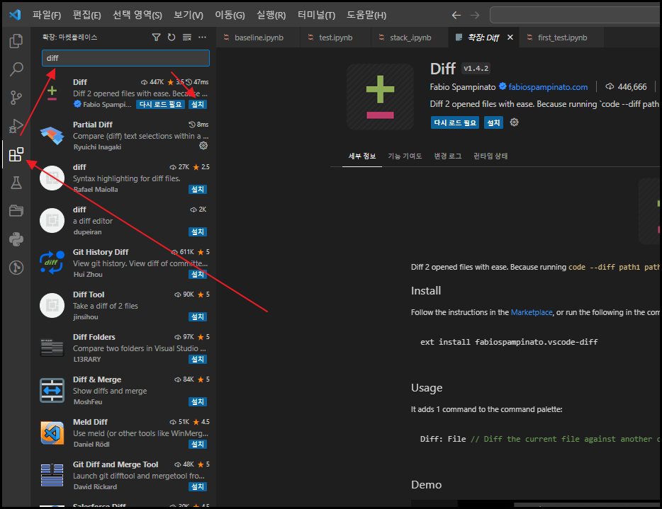Open the Testing (flask) view

click(x=16, y=183)
